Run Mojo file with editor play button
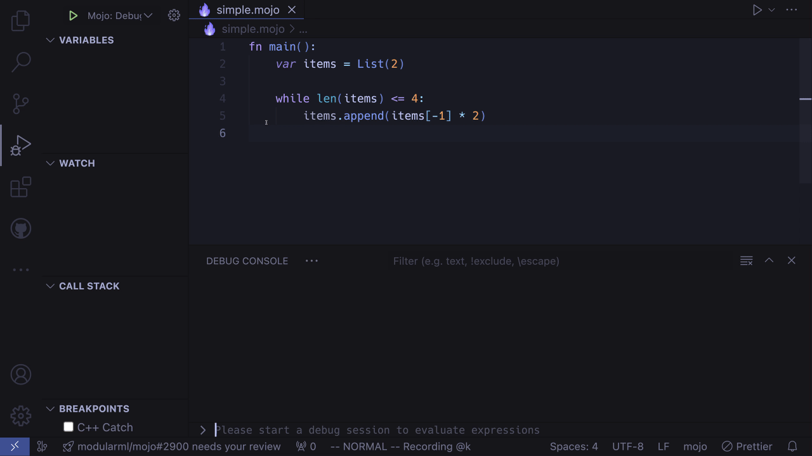 [x=757, y=9]
